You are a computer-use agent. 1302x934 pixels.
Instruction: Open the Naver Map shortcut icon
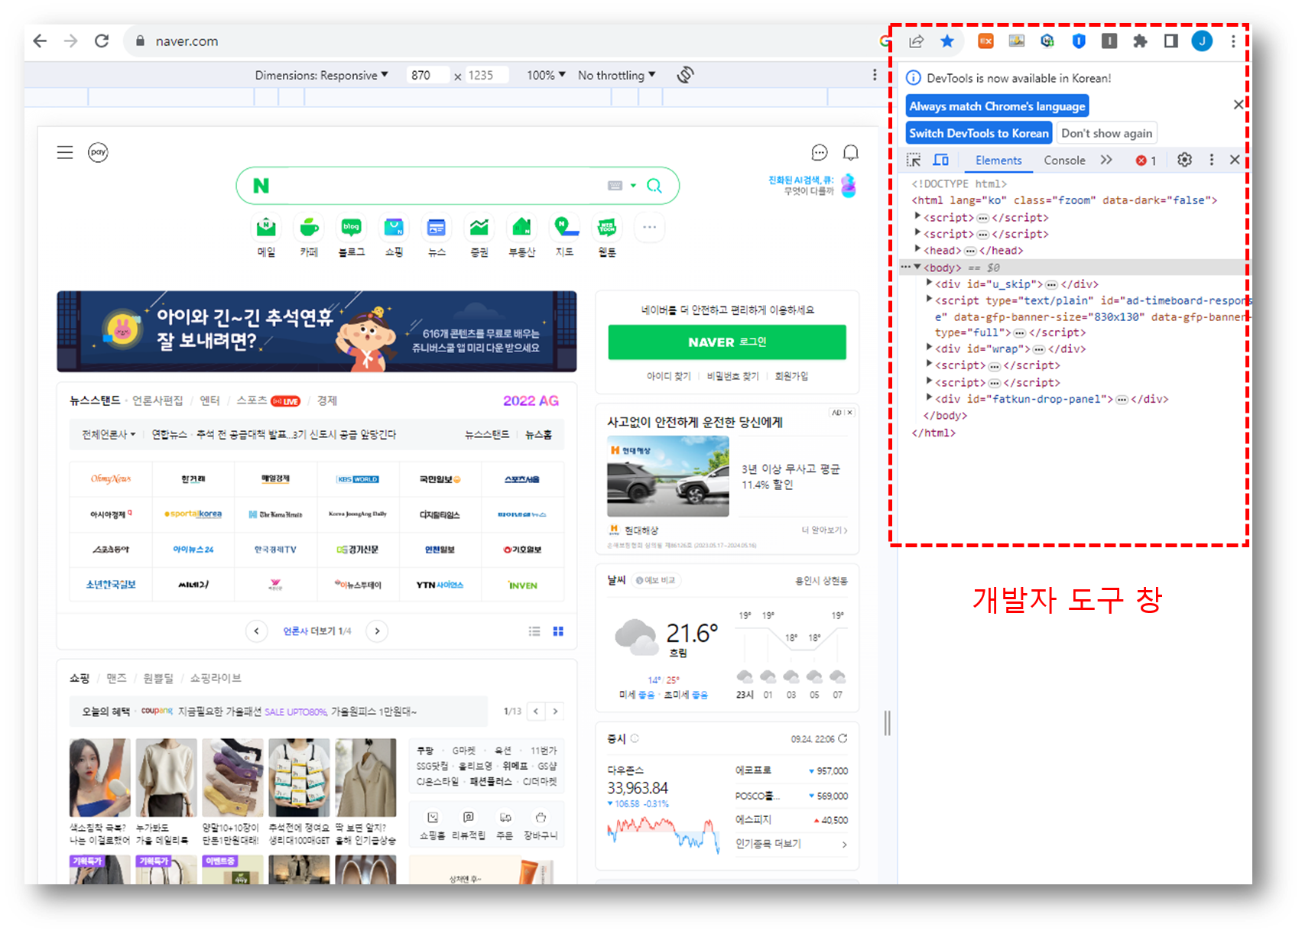pyautogui.click(x=565, y=228)
